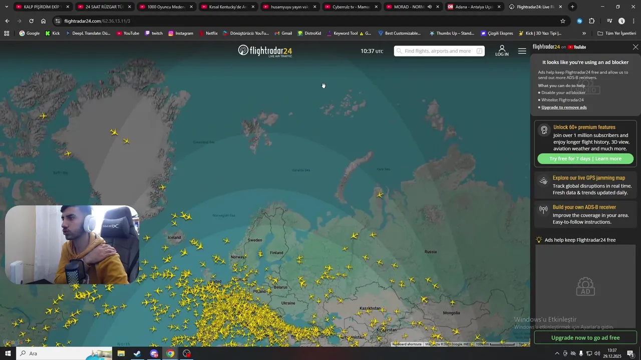This screenshot has height=360, width=641.
Task: Click the 10:37 UTC clock
Action: (x=372, y=51)
